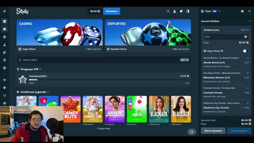Open the search magnifier in header
Viewport: 254px width, 143px height.
[168, 11]
